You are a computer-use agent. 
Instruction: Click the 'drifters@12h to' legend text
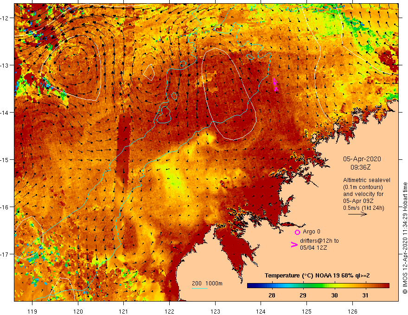319,241
